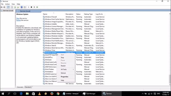The height and width of the screenshot is (96, 171).
Task: Click the show/hide action pane toolbar icon
Action: point(25,7)
